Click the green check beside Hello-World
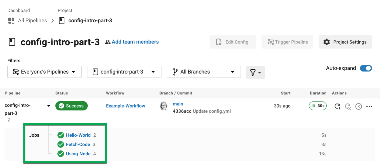This screenshot has height=166, width=380. [x=61, y=135]
